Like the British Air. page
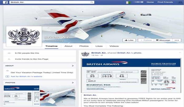184x107 pixels. [129, 40]
